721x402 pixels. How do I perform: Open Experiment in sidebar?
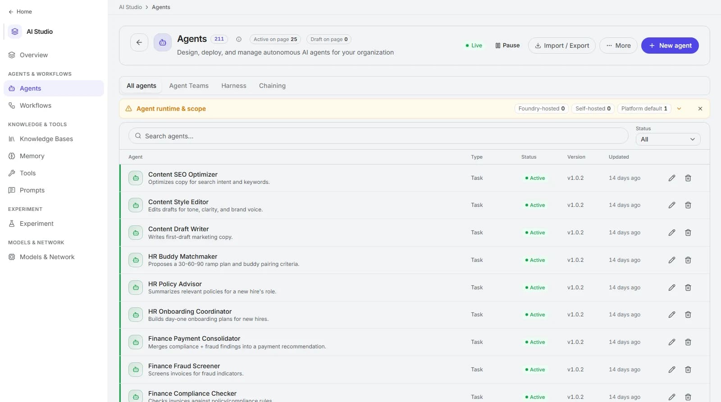(54, 224)
